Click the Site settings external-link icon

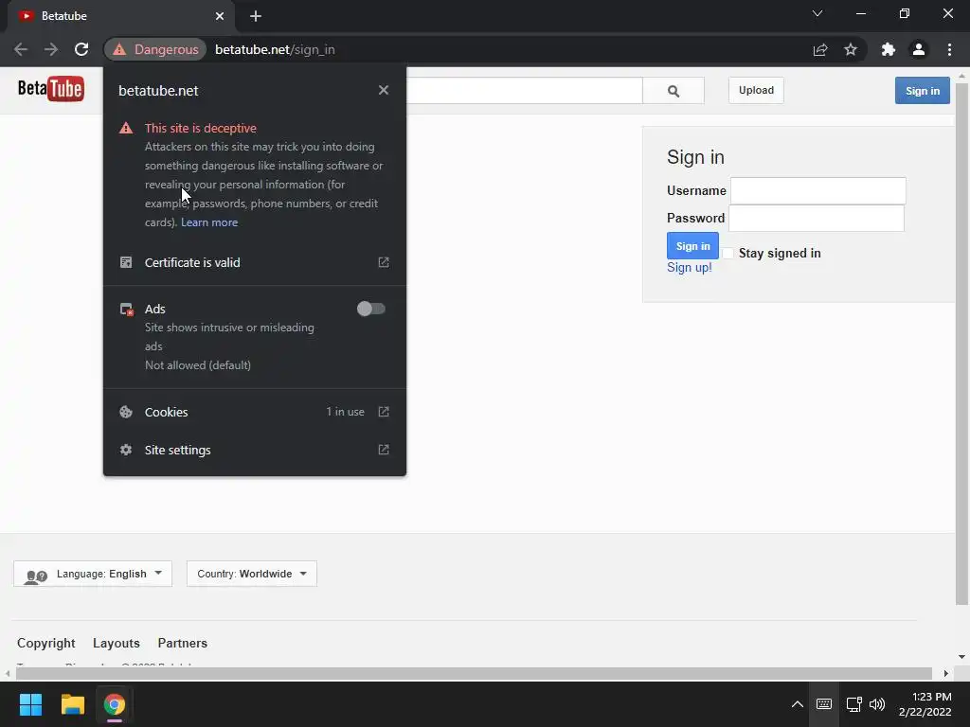click(x=384, y=450)
